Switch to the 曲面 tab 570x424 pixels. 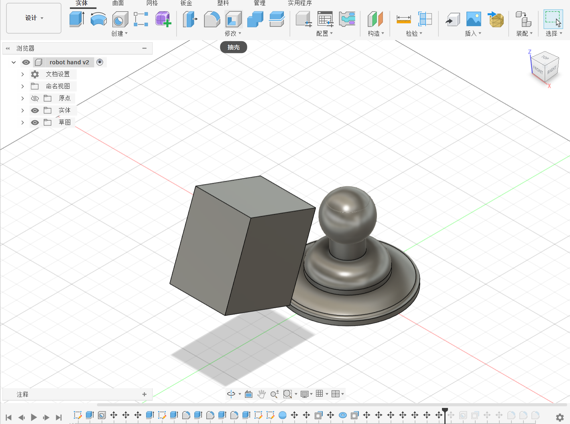click(118, 3)
